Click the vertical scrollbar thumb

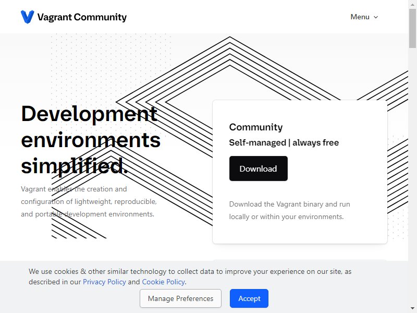413,28
